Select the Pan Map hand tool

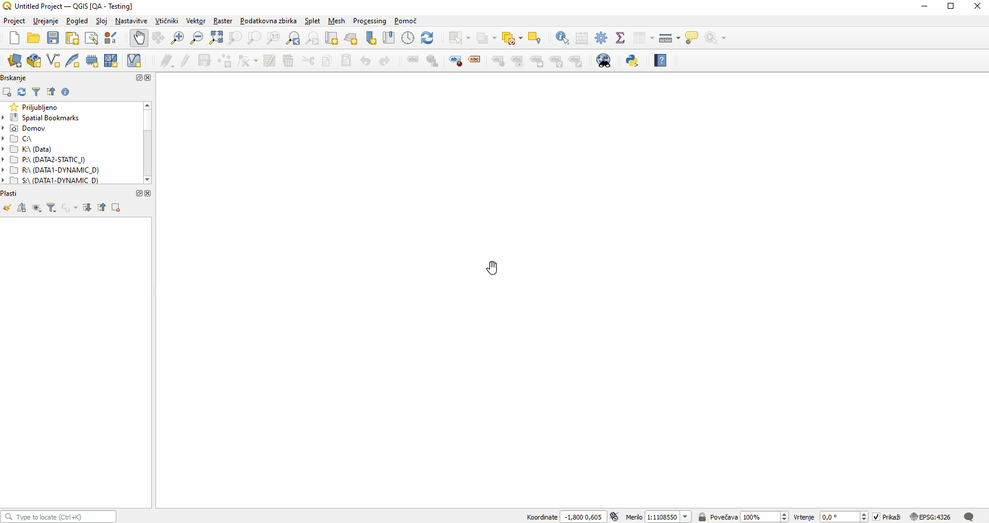[138, 38]
